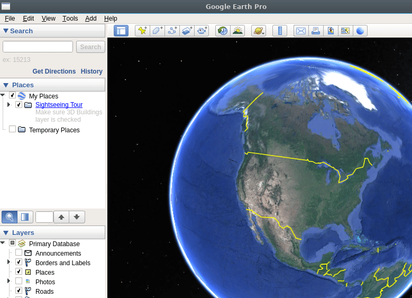Show historical imagery clock icon

pyautogui.click(x=223, y=31)
